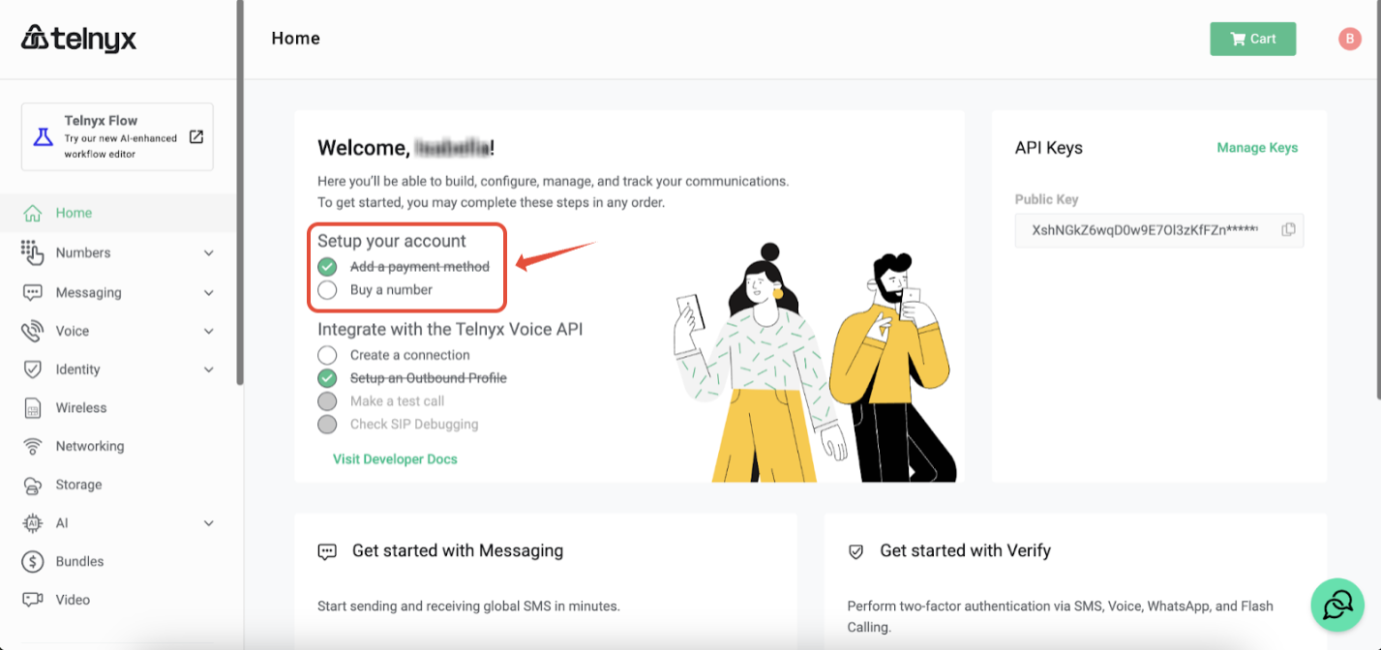Screen dimensions: 1381x650
Task: Click Buy a number step
Action: 391,289
